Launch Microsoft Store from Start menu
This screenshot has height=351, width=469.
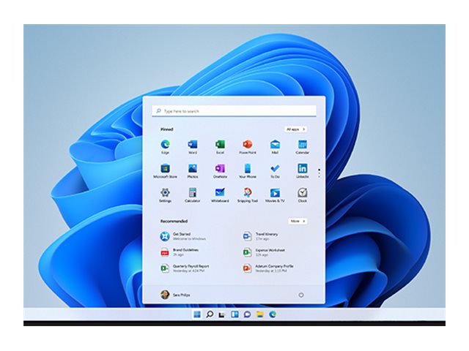click(x=165, y=169)
